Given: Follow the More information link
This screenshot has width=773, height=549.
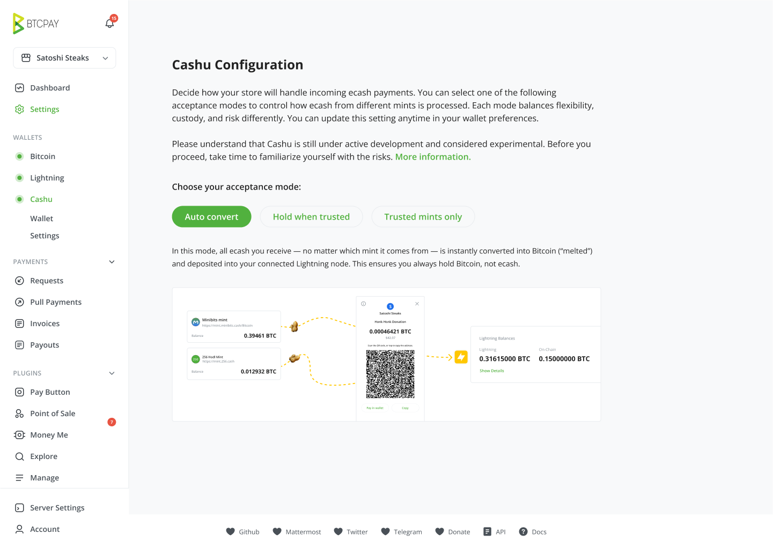Looking at the screenshot, I should pyautogui.click(x=433, y=157).
